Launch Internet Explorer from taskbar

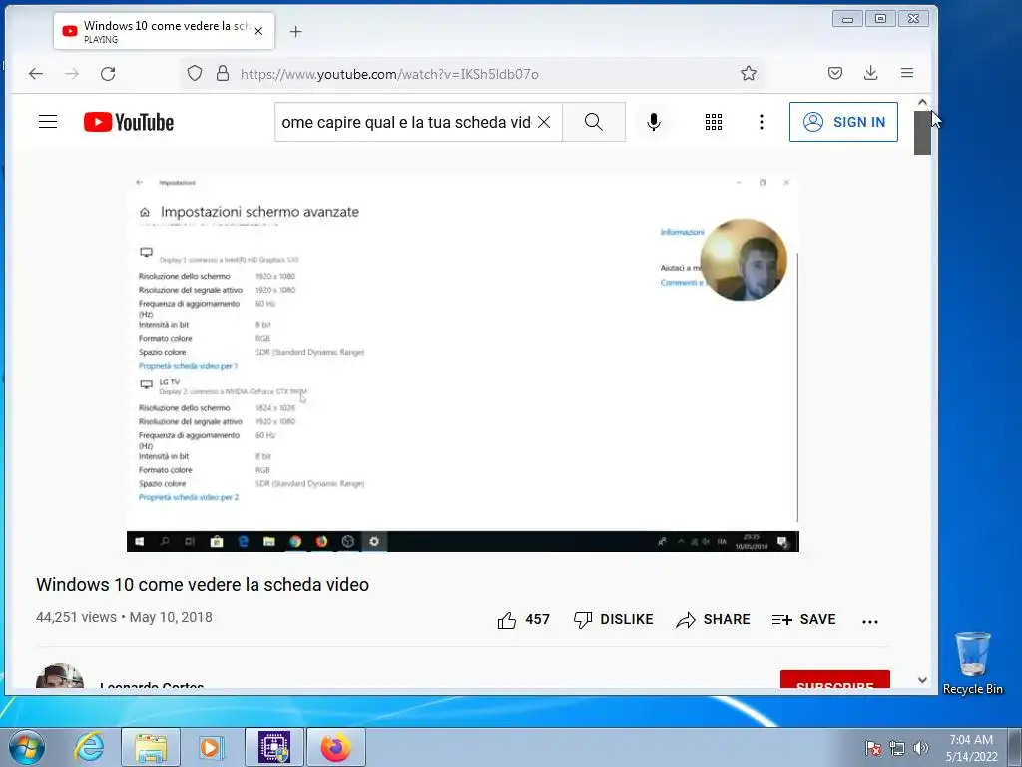click(89, 747)
